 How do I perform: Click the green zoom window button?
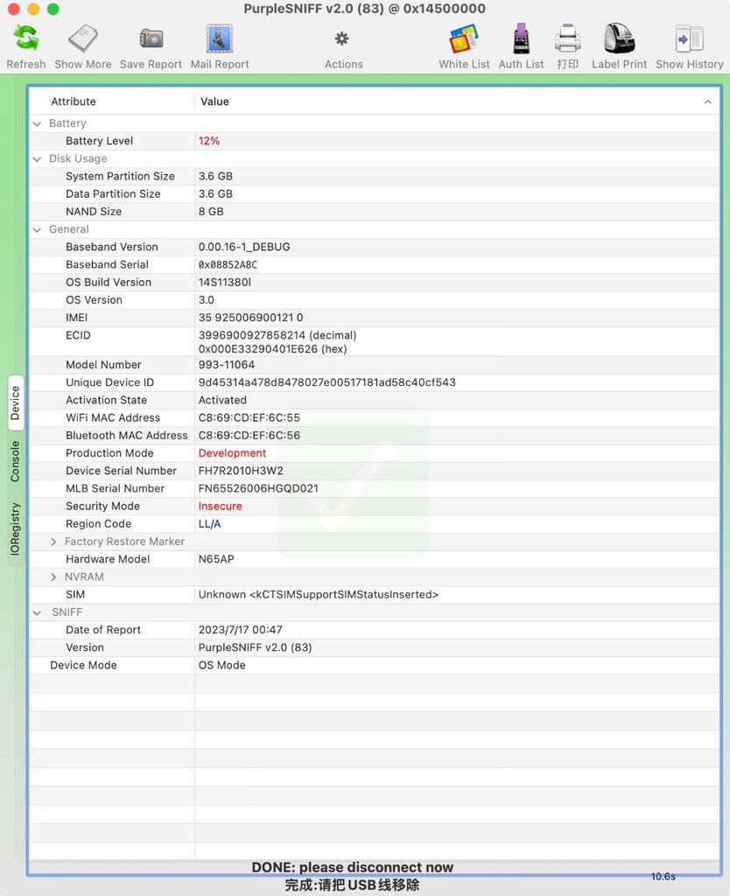click(x=53, y=9)
